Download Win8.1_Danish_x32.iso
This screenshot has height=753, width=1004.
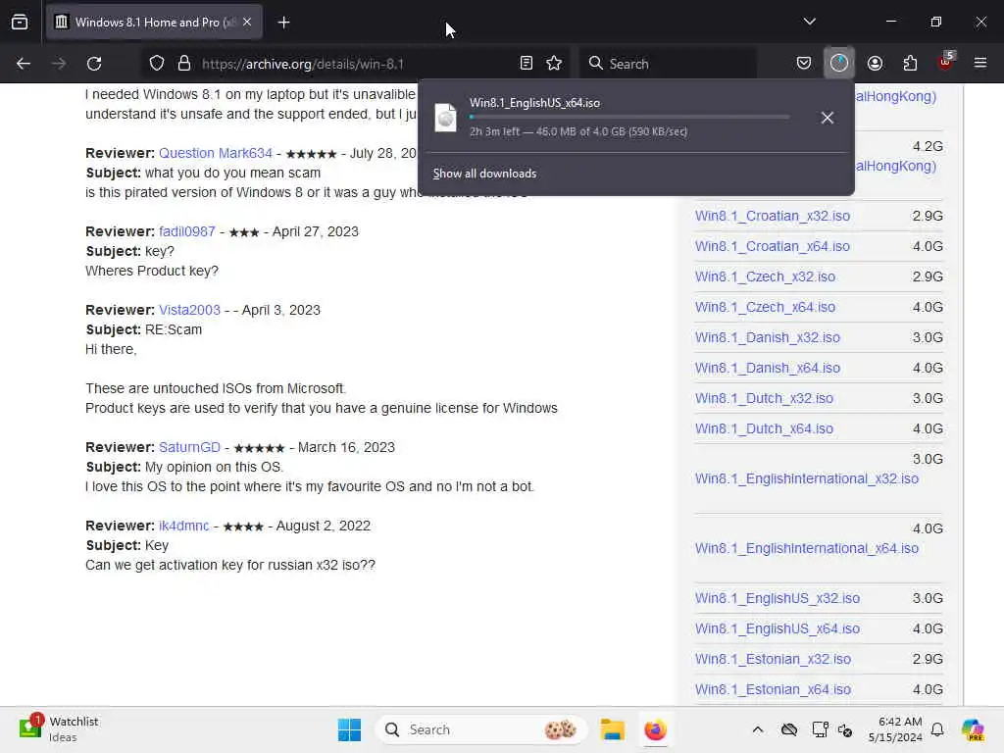click(768, 337)
